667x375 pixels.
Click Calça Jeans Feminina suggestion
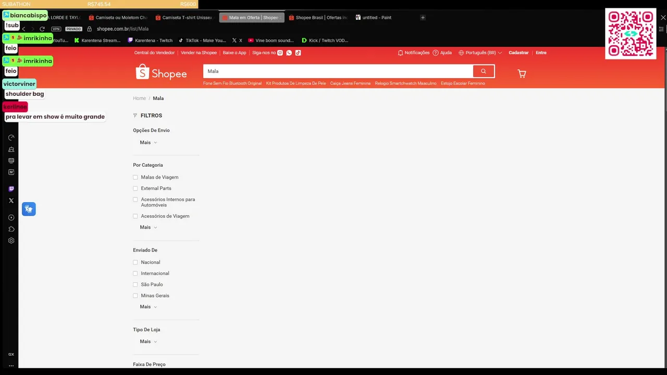pyautogui.click(x=350, y=83)
